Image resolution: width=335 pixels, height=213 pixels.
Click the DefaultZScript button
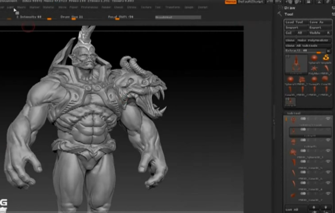click(x=250, y=2)
